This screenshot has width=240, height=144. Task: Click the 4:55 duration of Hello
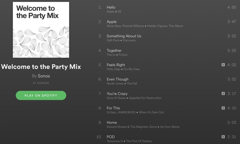232,7
